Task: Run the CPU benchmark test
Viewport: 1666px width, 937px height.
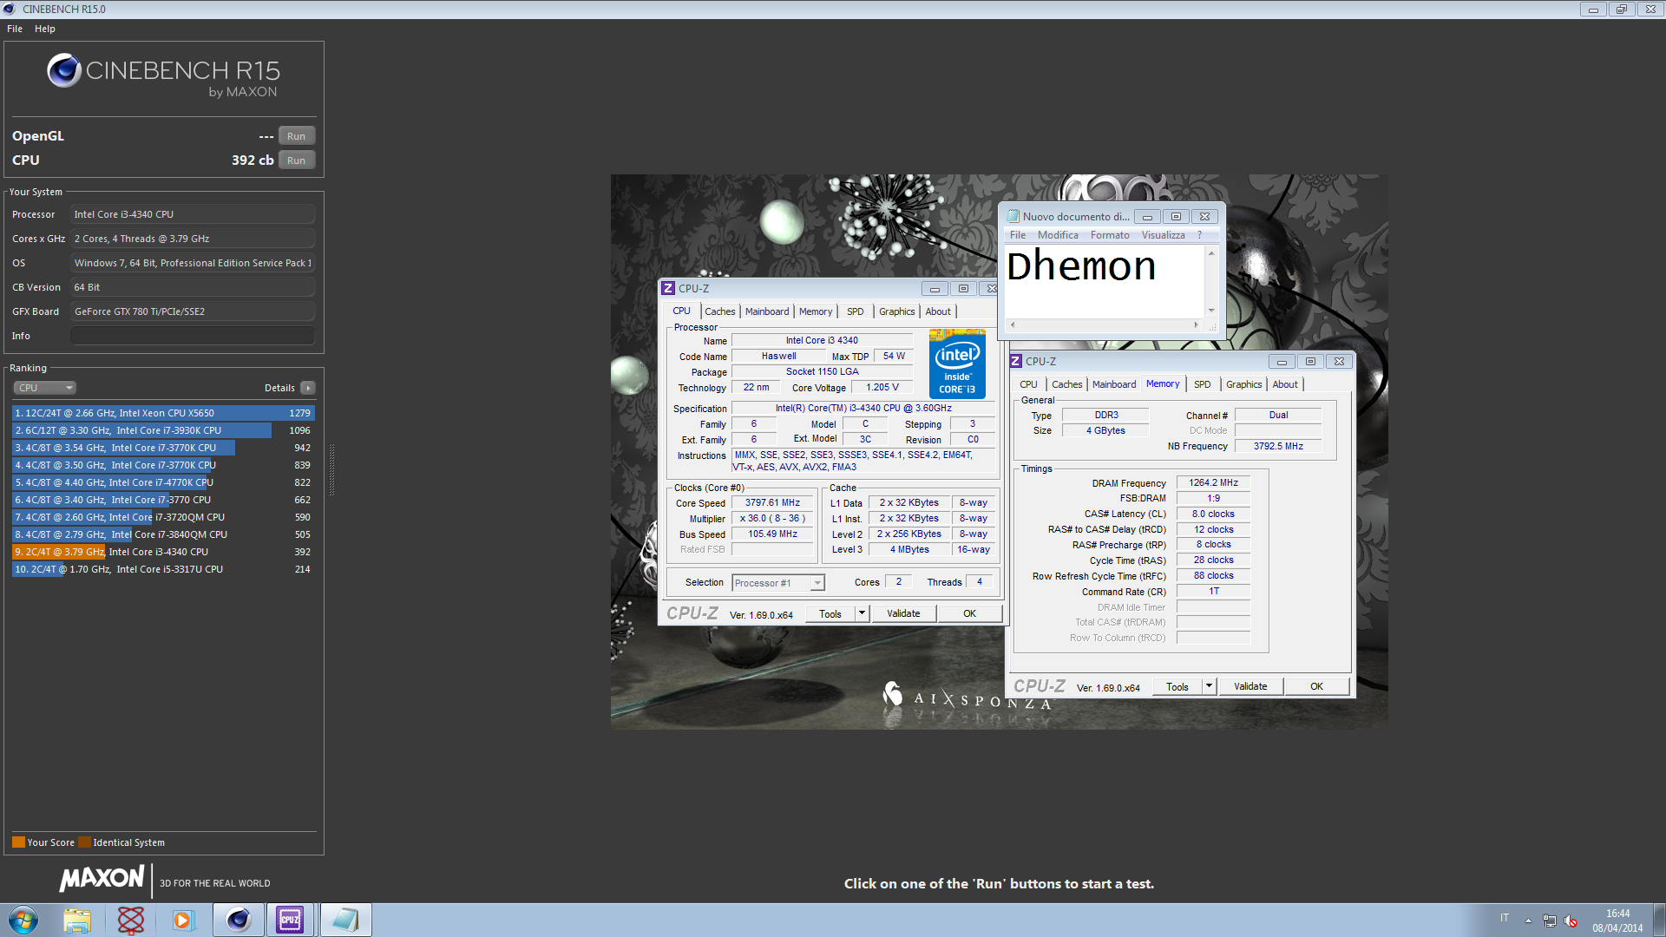Action: tap(296, 161)
